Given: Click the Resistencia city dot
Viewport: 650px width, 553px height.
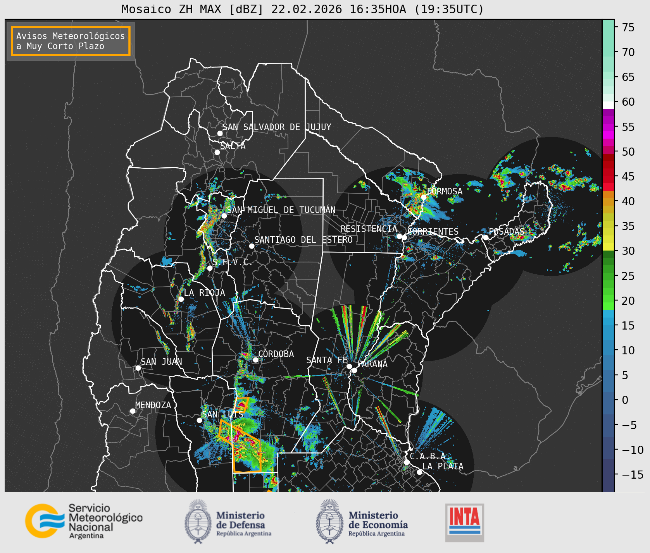Looking at the screenshot, I should click(x=399, y=236).
